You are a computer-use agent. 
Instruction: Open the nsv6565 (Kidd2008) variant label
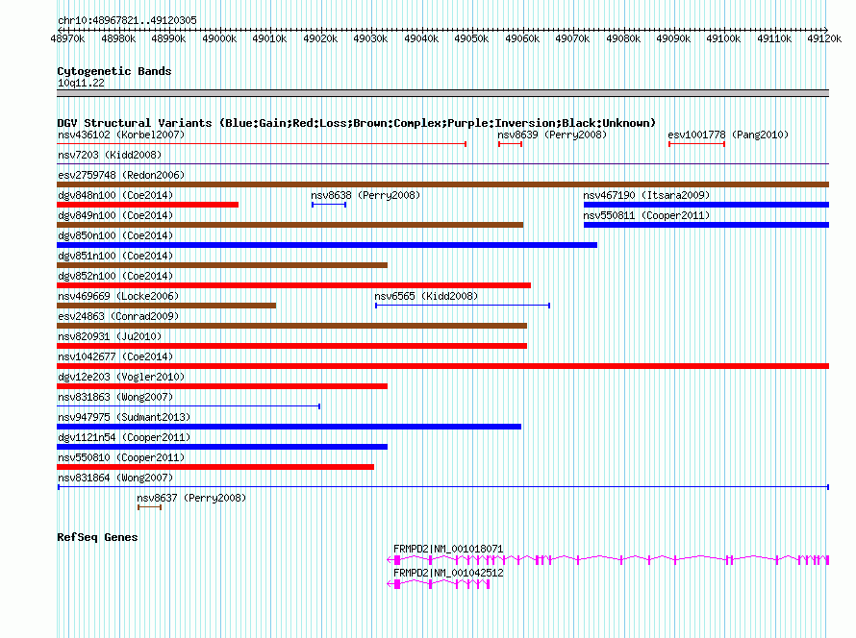coord(426,296)
